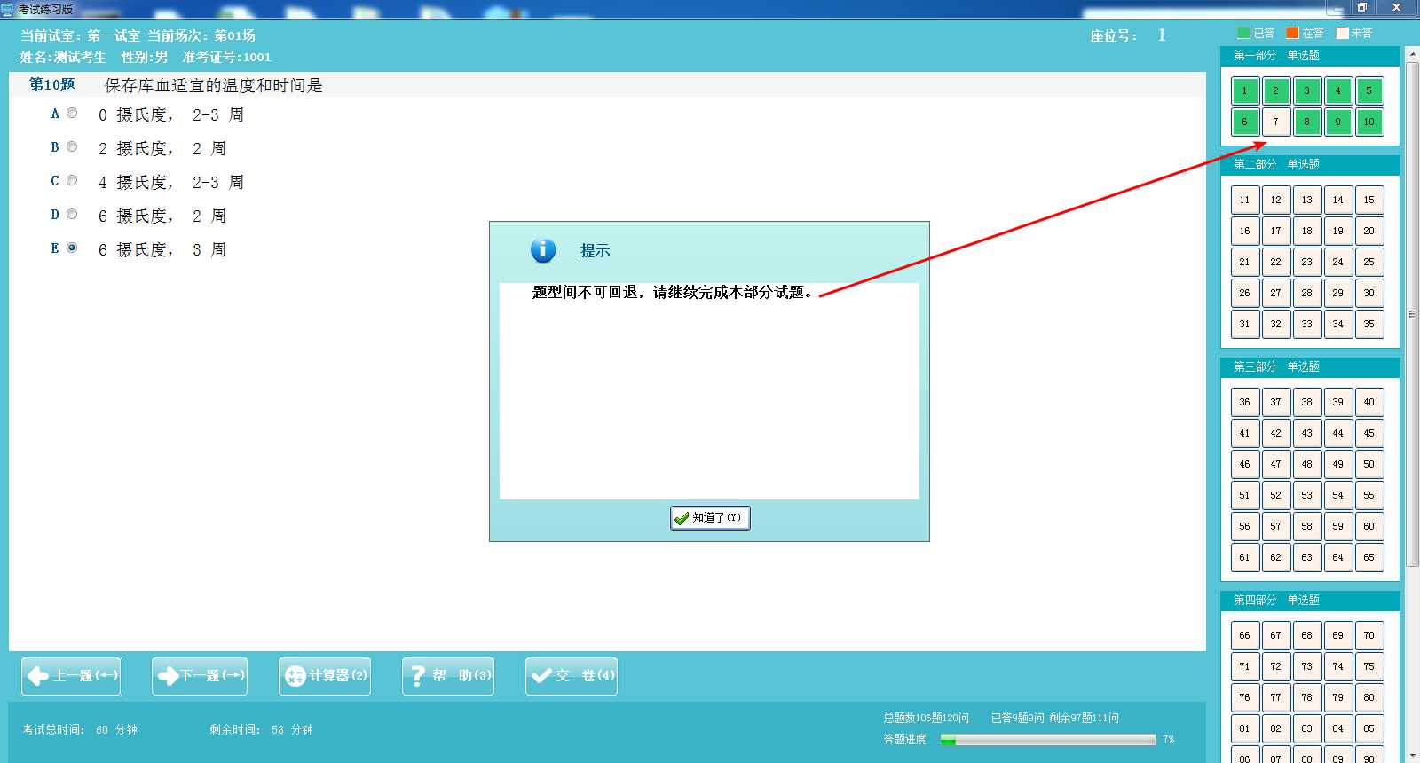Screen dimensions: 1420x763
Task: Open question 74 tile
Action: point(1337,666)
